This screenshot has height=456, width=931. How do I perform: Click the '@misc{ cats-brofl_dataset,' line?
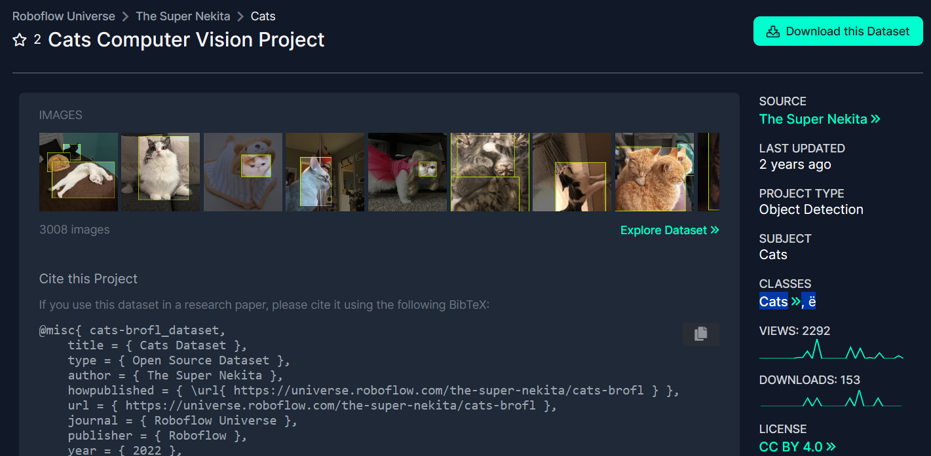pos(132,330)
